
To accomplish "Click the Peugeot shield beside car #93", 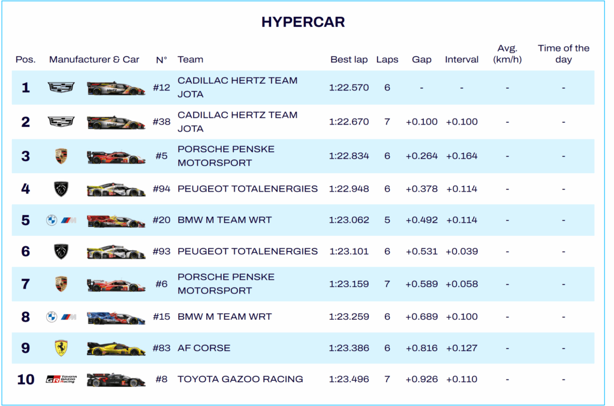I will (x=61, y=252).
